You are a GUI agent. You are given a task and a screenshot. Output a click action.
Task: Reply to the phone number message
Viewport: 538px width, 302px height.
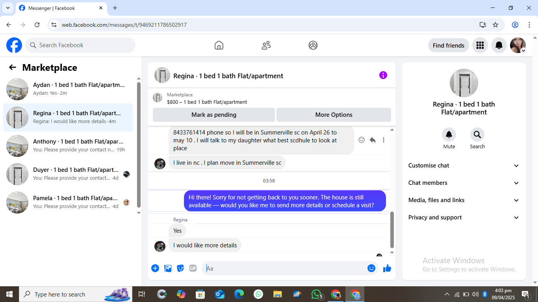click(373, 140)
